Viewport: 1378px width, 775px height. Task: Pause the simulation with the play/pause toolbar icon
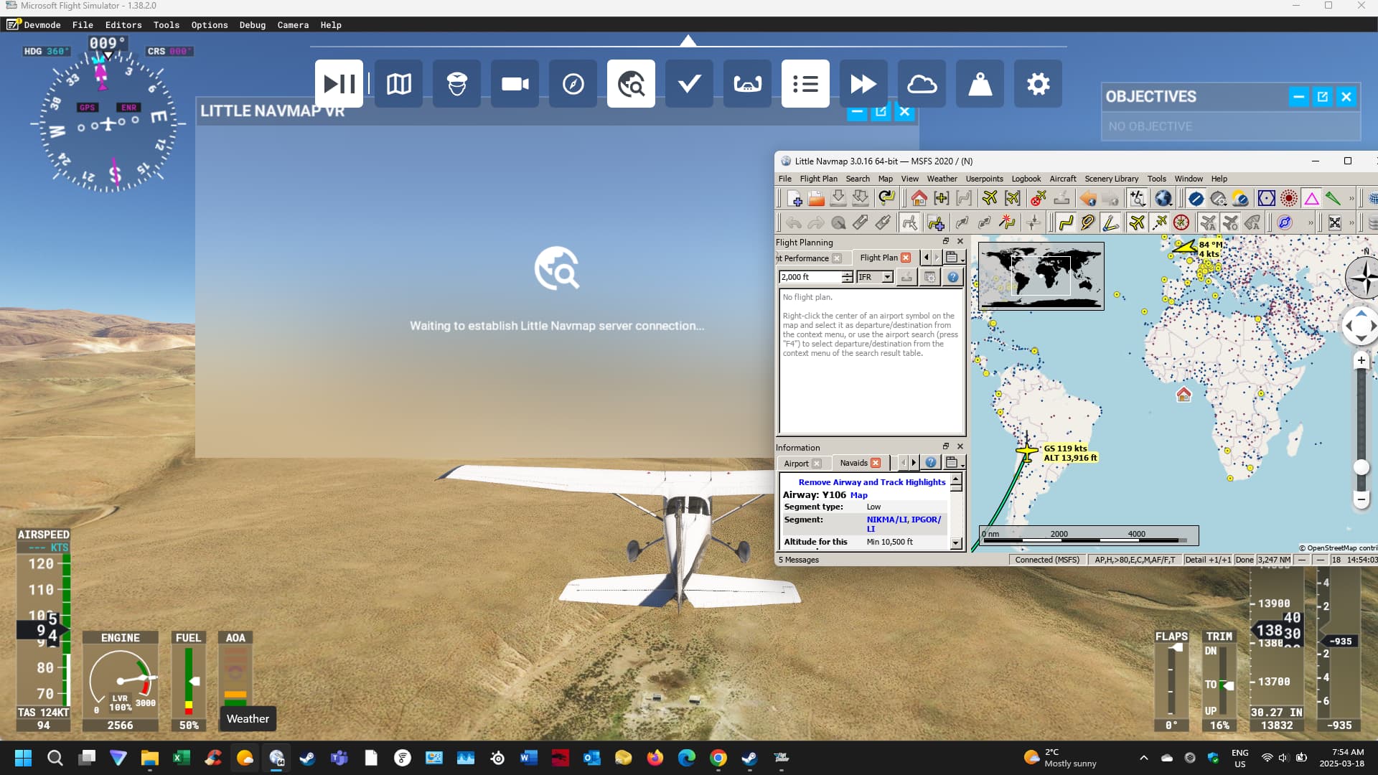(x=339, y=83)
